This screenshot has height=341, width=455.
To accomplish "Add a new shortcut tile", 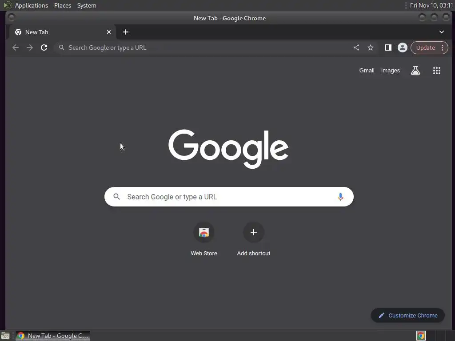I will click(x=254, y=239).
